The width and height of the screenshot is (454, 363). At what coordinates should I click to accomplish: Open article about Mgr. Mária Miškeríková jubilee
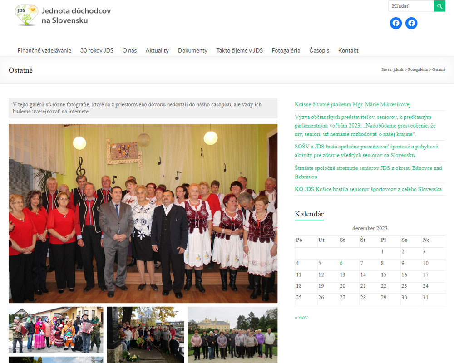(x=352, y=104)
